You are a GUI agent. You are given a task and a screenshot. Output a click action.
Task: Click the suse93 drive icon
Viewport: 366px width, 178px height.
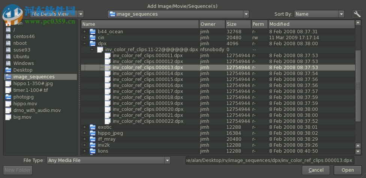click(8, 50)
